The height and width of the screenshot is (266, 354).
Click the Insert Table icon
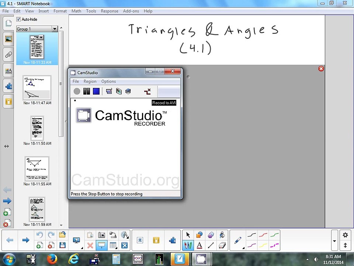(x=113, y=245)
